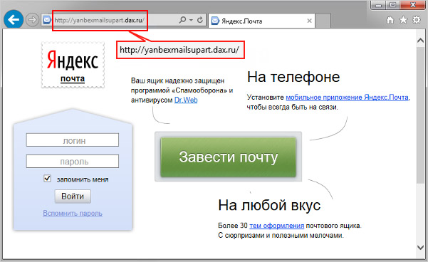Image resolution: width=428 pixels, height=262 pixels.
Task: Close the Яндекс.Почта tab
Action: pyautogui.click(x=309, y=21)
